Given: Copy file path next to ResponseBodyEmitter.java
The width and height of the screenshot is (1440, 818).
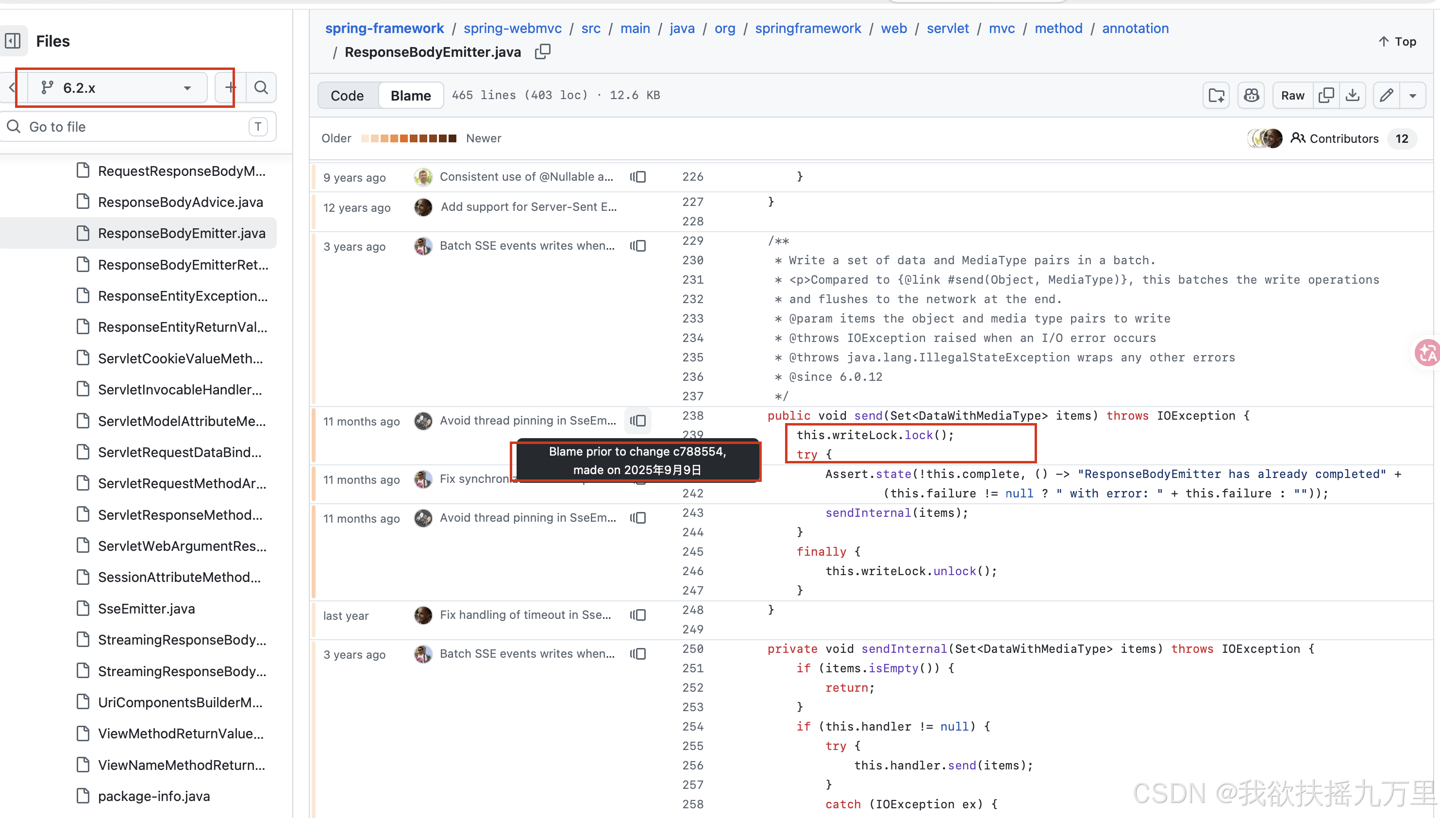Looking at the screenshot, I should pyautogui.click(x=542, y=52).
